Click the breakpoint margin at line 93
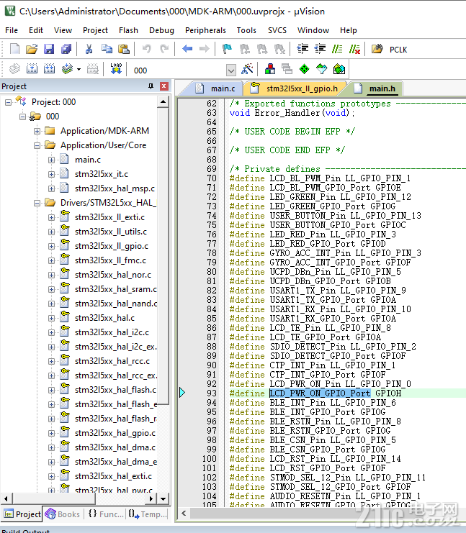The image size is (466, 533). pos(182,393)
